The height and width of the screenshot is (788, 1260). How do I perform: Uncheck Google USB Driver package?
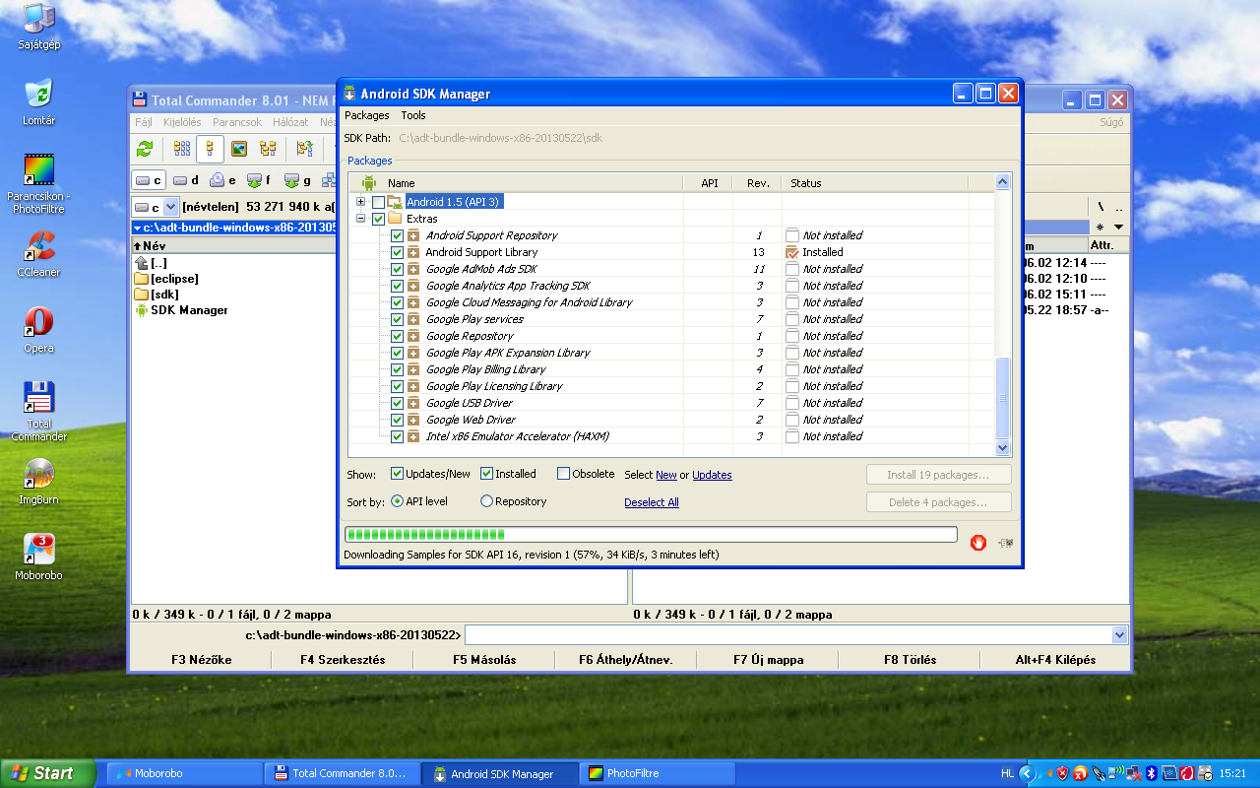(397, 403)
